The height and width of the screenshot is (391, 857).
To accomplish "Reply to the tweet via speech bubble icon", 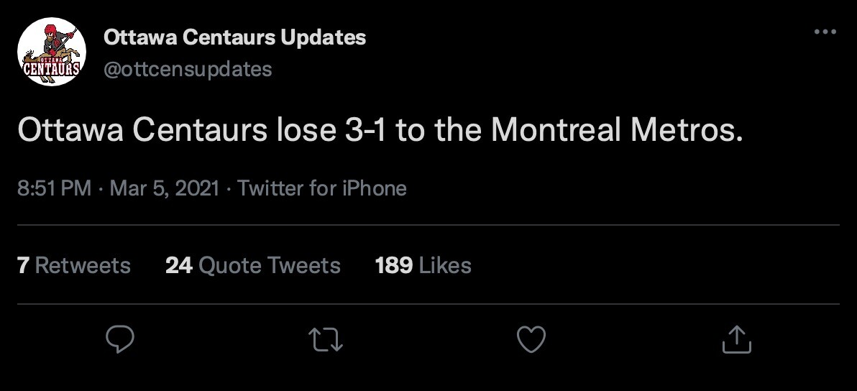I will [120, 339].
